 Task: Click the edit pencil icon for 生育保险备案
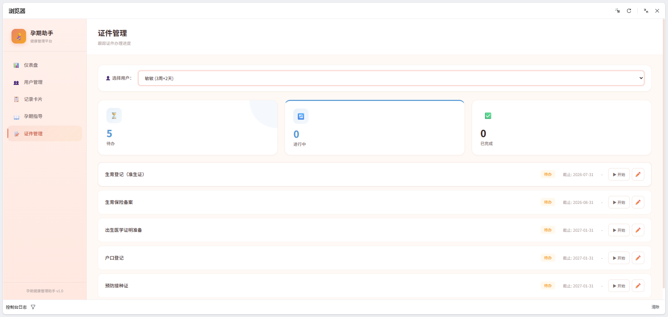tap(638, 202)
